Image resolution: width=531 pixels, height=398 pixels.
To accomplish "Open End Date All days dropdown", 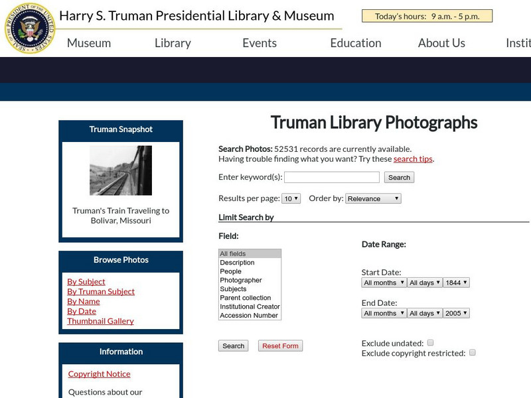I will (425, 313).
